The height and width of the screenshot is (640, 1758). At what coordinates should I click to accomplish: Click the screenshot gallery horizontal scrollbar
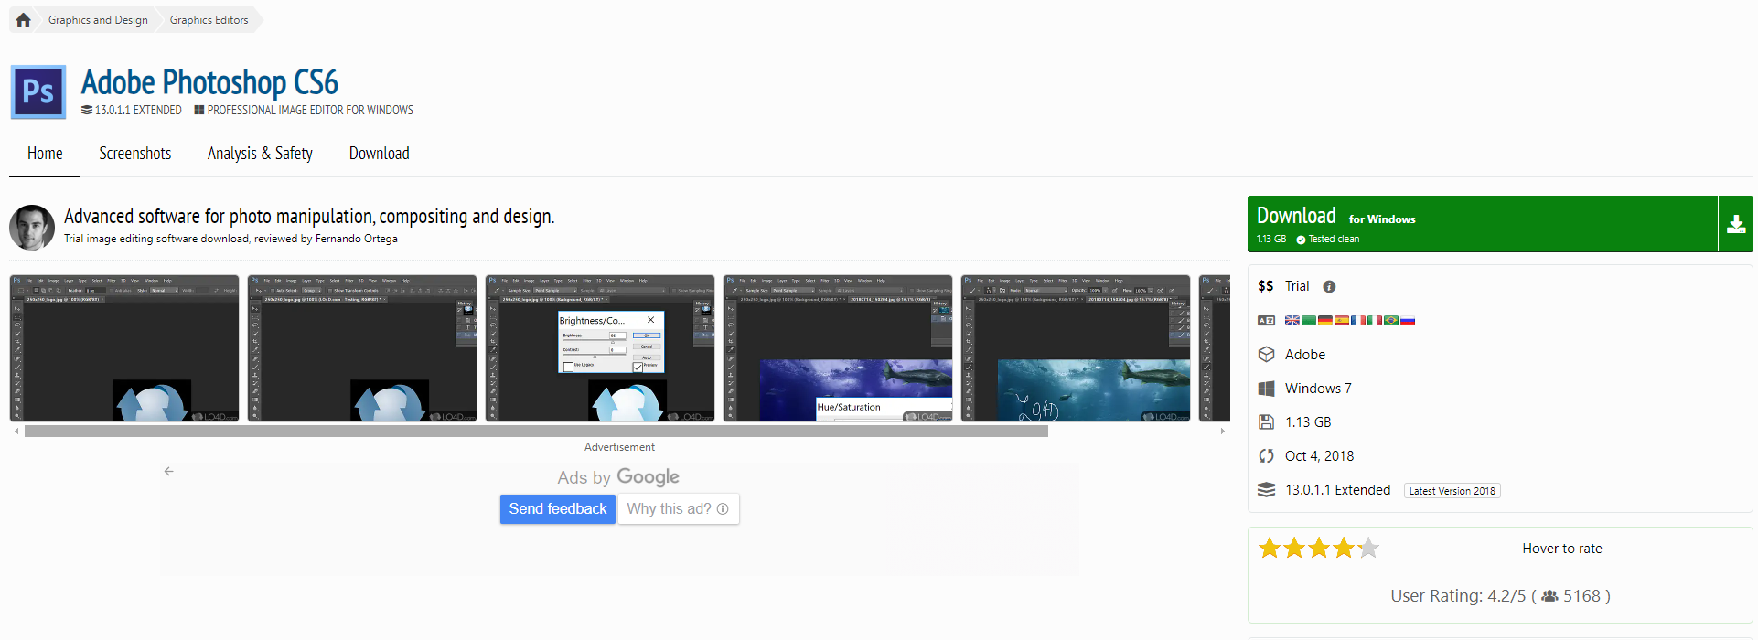click(536, 432)
